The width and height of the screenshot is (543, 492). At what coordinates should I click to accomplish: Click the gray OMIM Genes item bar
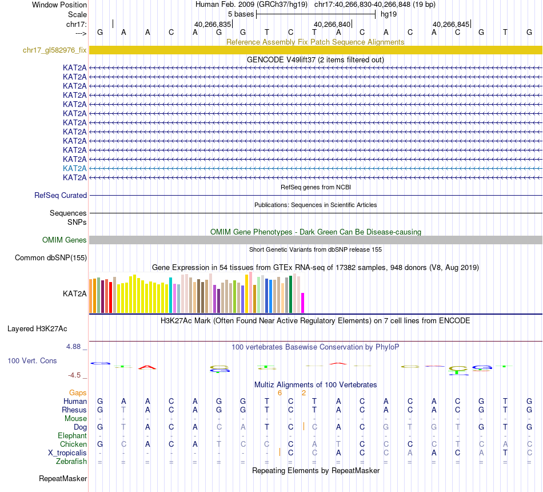(x=316, y=240)
